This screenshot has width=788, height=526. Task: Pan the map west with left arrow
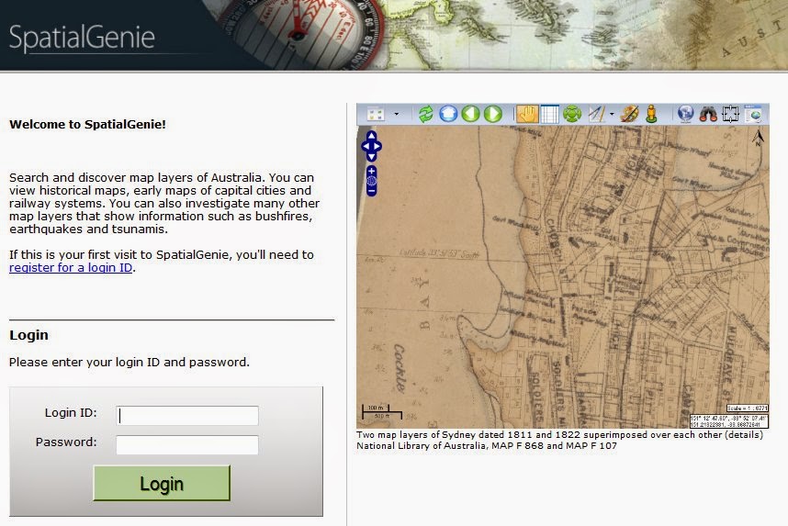click(365, 146)
